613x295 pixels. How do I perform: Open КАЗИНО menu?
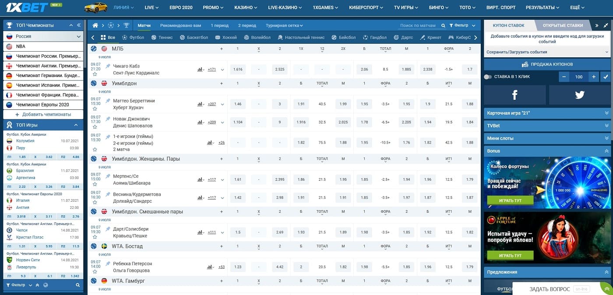tap(247, 7)
